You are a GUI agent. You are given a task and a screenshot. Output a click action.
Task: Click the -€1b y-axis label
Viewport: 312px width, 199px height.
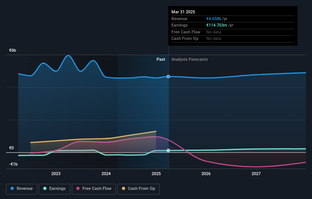(x=13, y=164)
